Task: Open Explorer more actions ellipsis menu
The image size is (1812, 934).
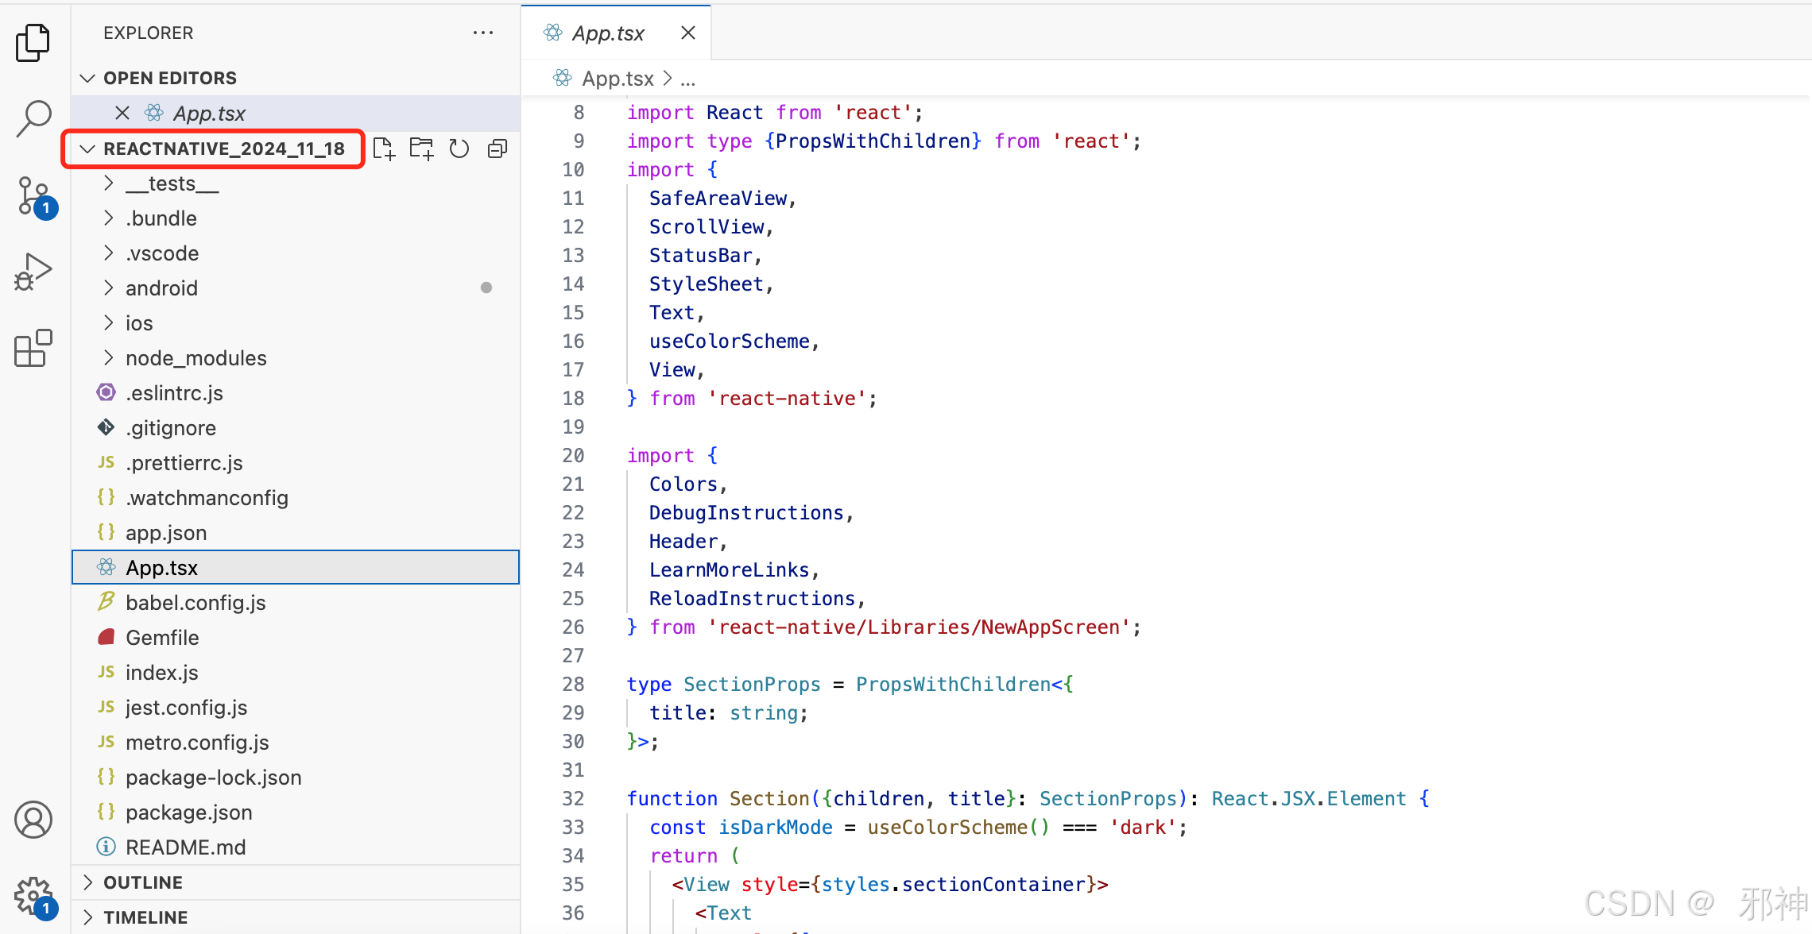Action: point(483,33)
